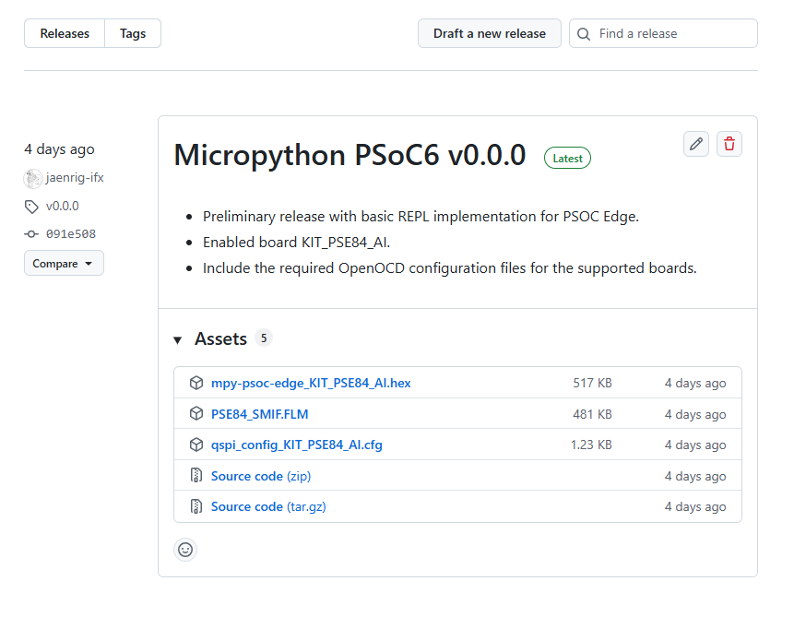The height and width of the screenshot is (617, 794).
Task: Switch to the Tags tab
Action: pyautogui.click(x=133, y=33)
